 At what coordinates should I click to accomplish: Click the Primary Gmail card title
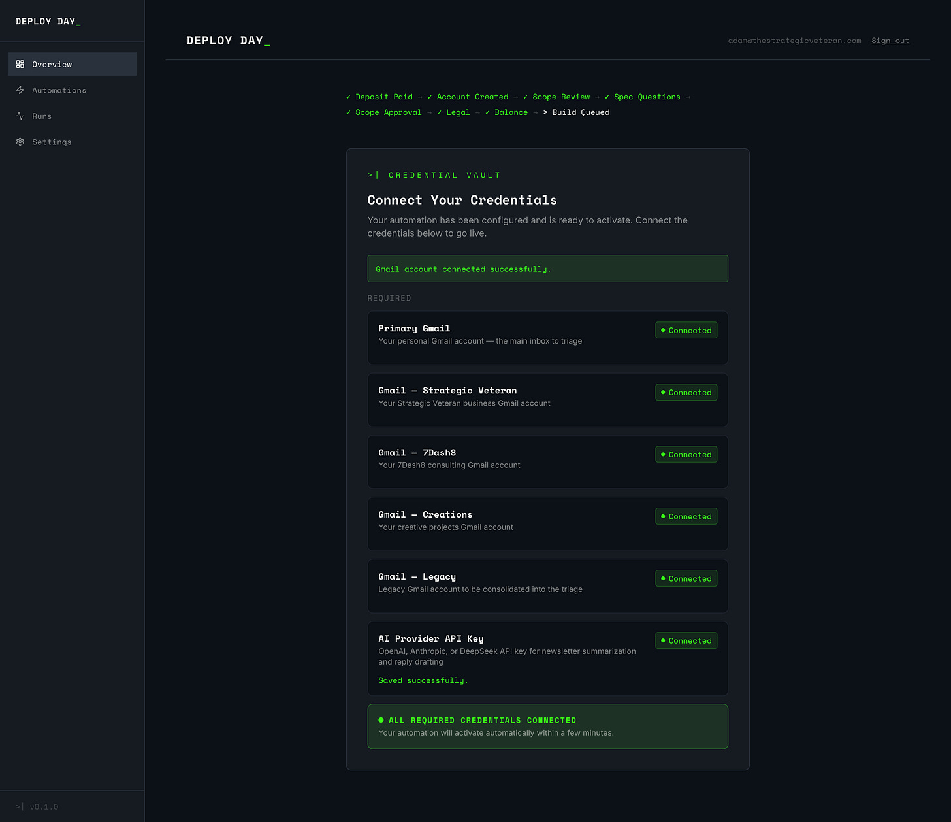point(414,329)
